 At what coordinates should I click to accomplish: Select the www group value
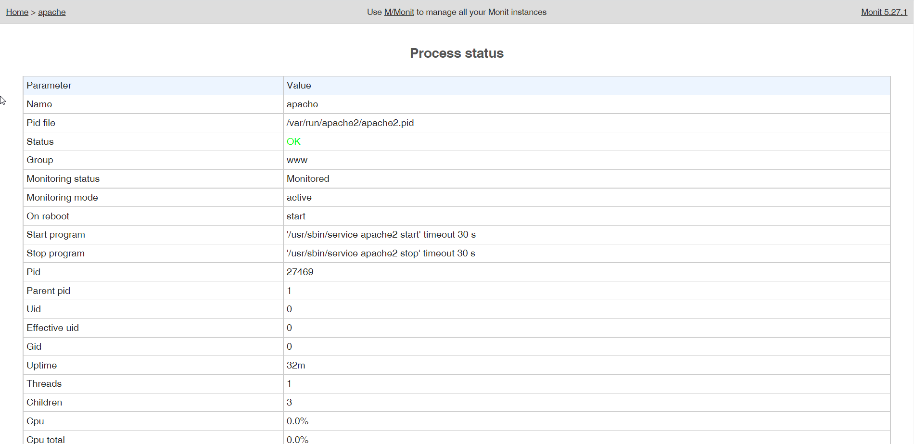[297, 160]
